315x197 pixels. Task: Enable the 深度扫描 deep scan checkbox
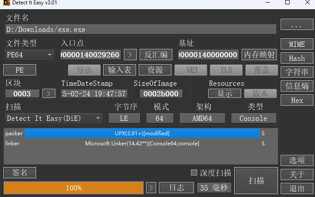coord(194,172)
